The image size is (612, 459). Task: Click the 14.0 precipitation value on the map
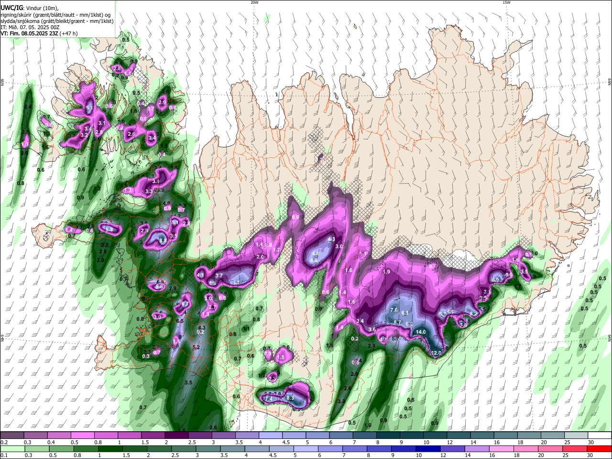click(421, 332)
